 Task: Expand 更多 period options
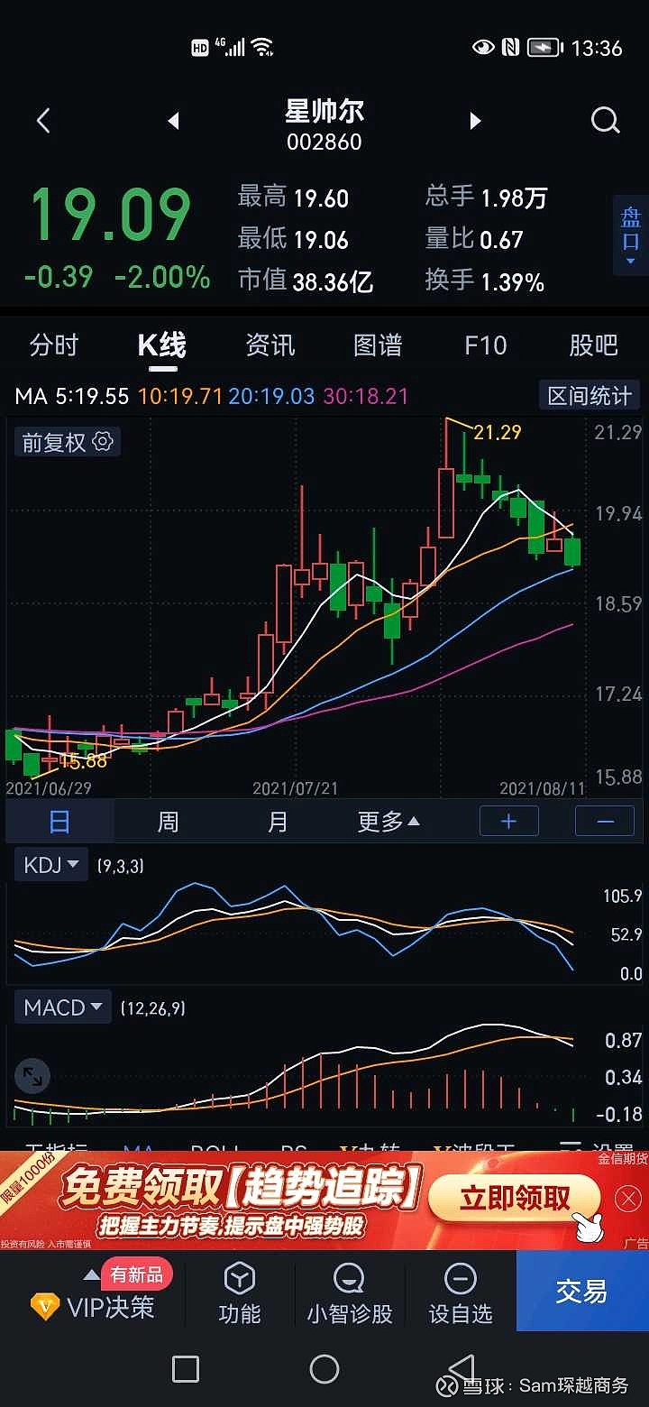coord(388,821)
